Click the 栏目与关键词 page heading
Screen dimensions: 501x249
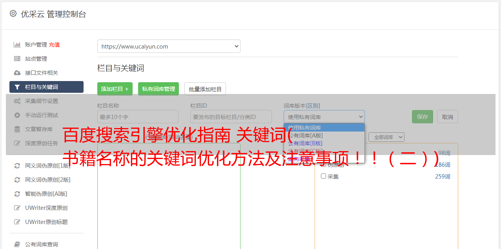pyautogui.click(x=120, y=68)
